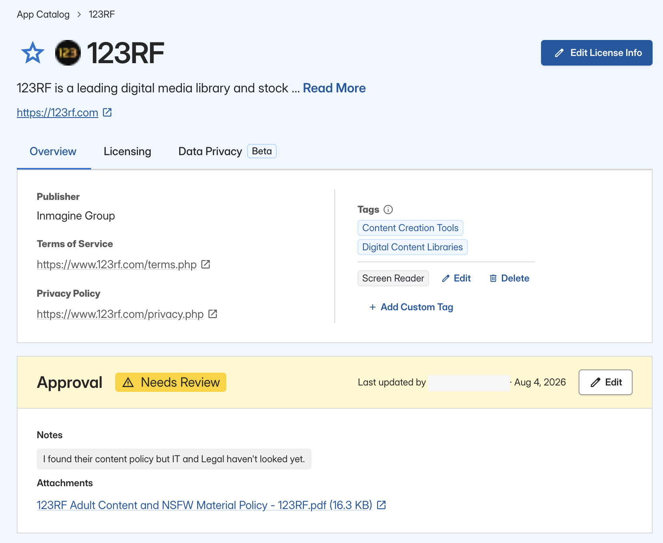Image resolution: width=663 pixels, height=543 pixels.
Task: Open external icon next to terms.php link
Action: (x=206, y=264)
